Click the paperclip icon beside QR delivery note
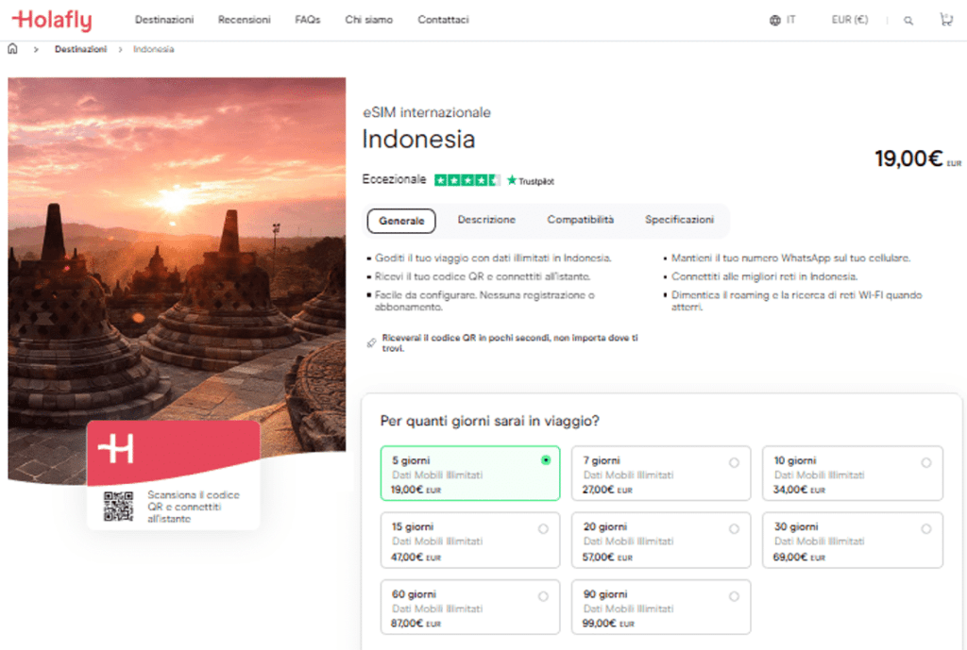This screenshot has width=967, height=650. click(371, 343)
